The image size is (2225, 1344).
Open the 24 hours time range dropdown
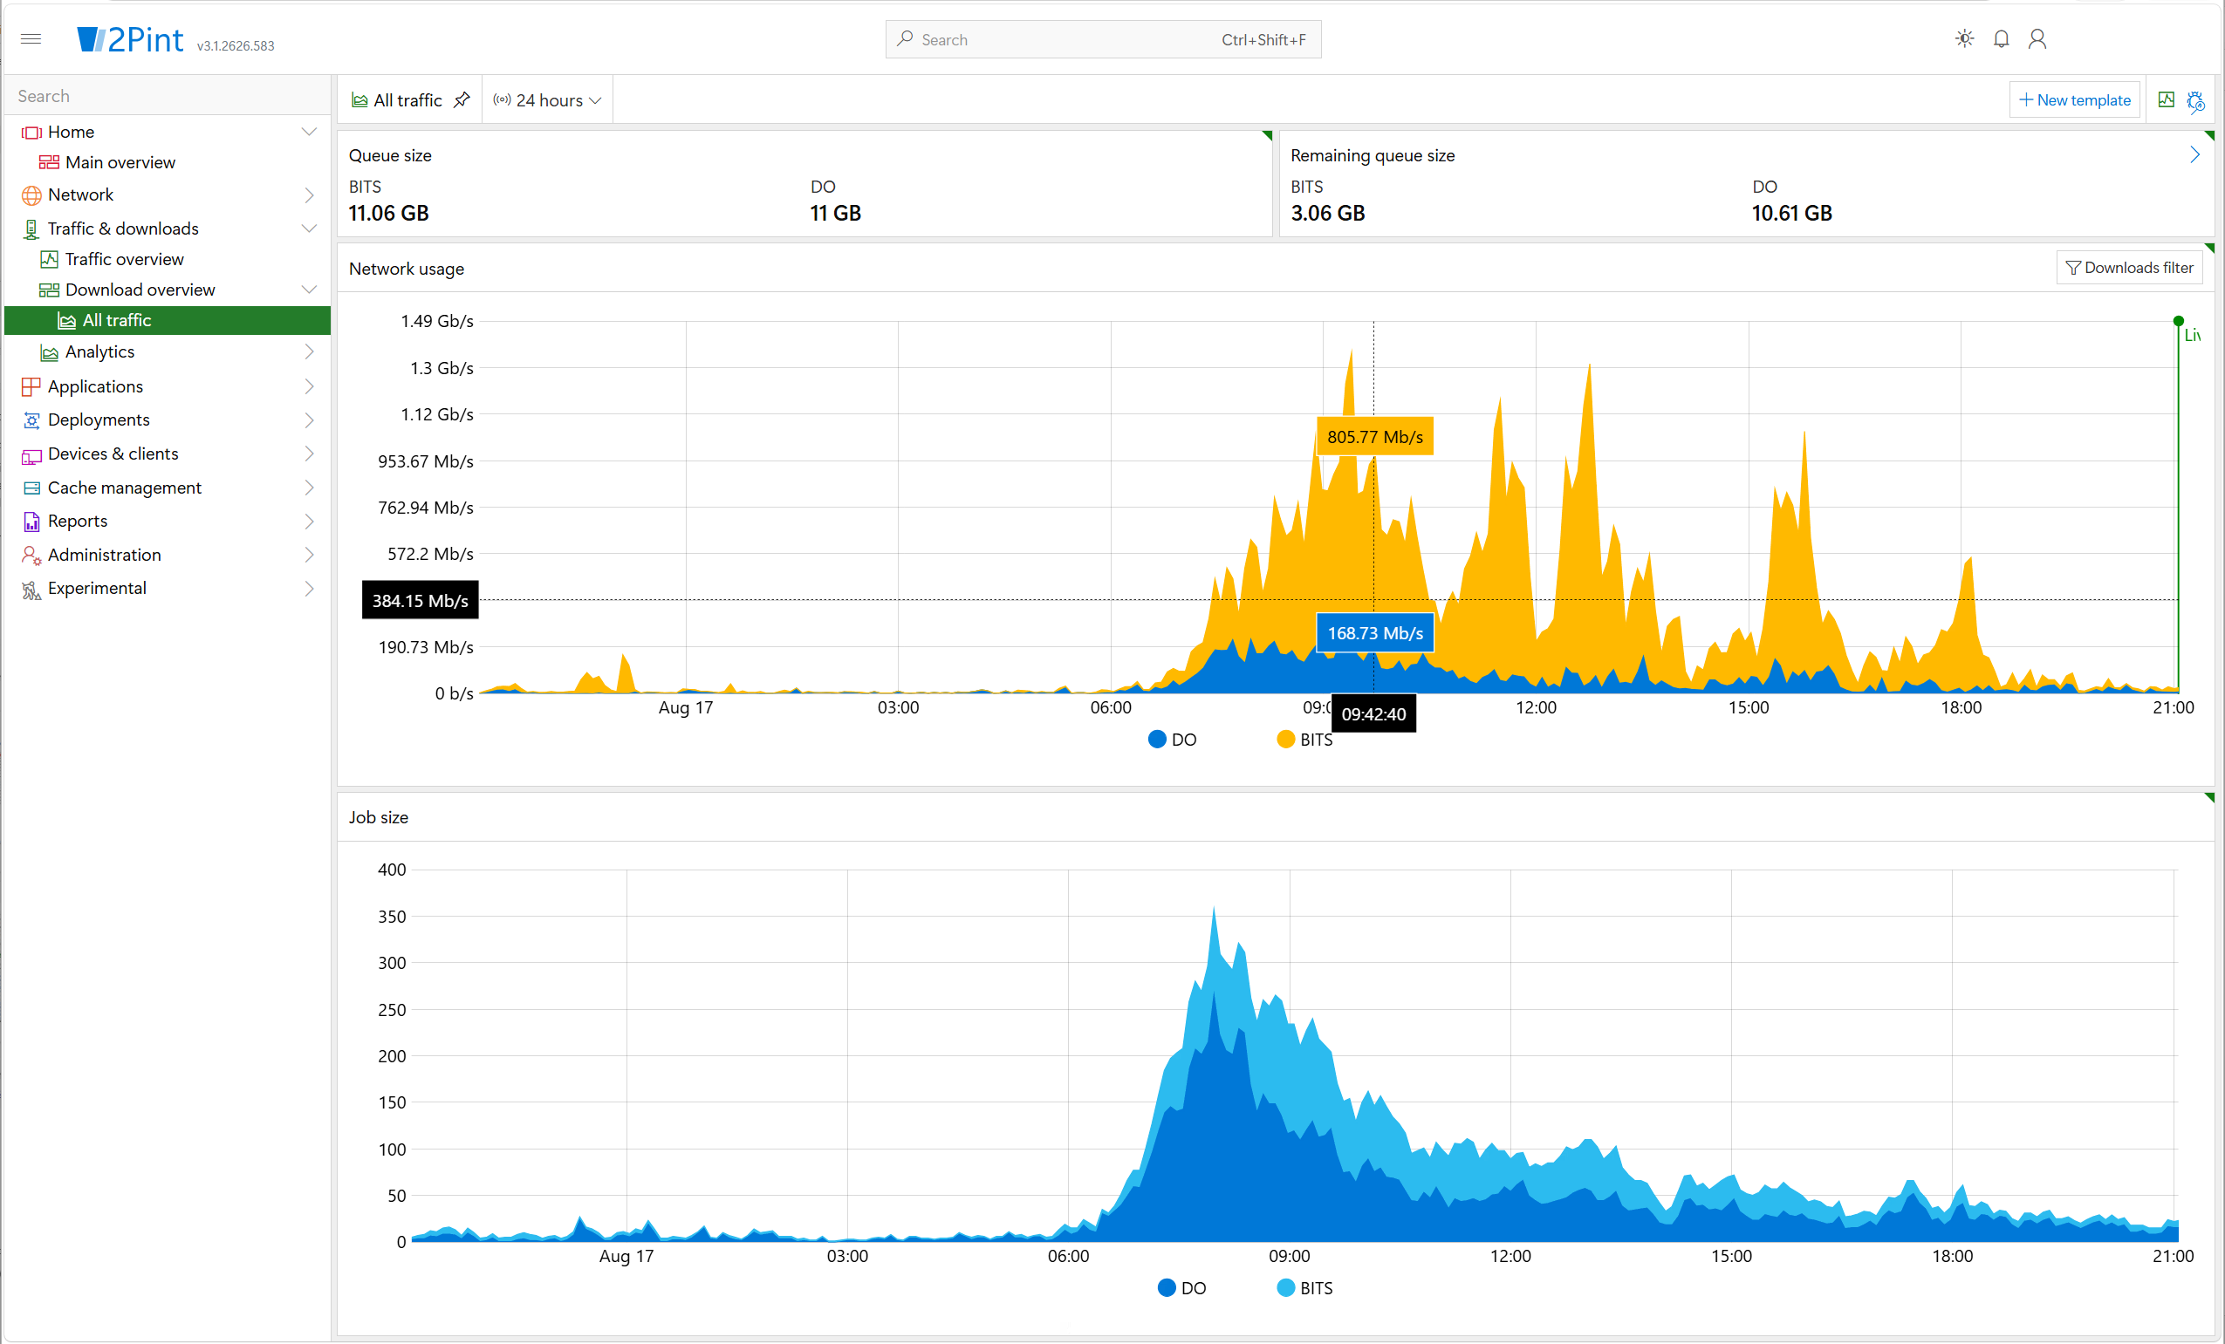pos(547,99)
